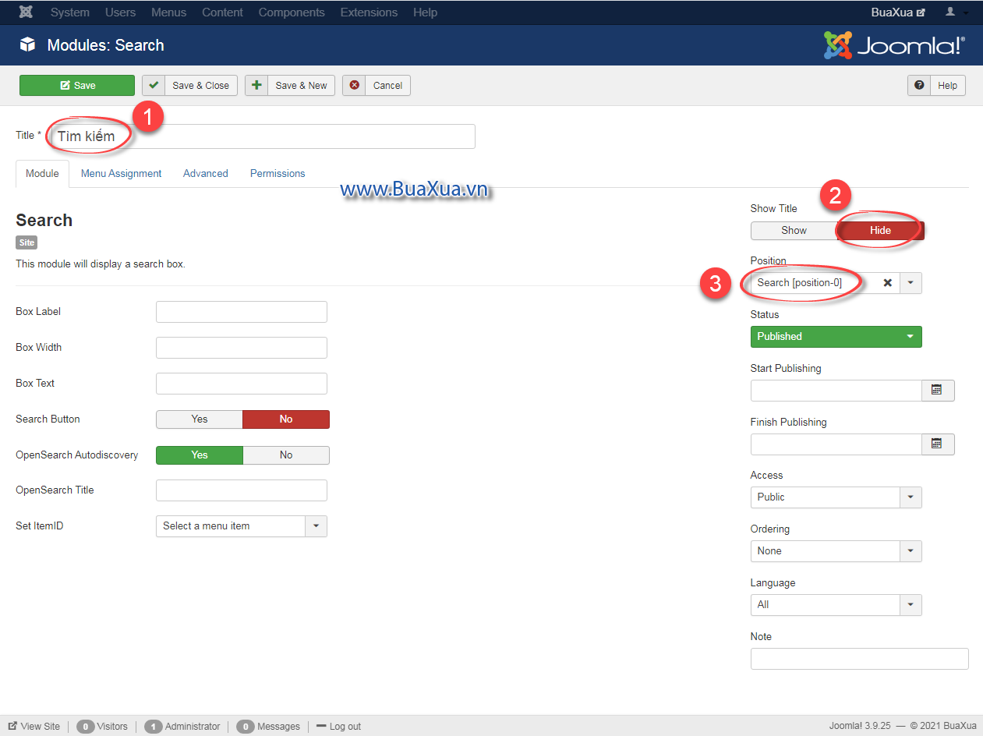Click Messages count in status bar

(x=268, y=727)
